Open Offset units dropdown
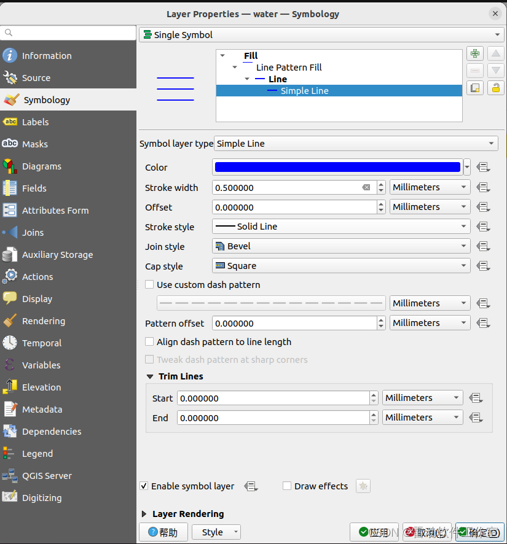Screen dimensions: 507x544 tap(430, 207)
